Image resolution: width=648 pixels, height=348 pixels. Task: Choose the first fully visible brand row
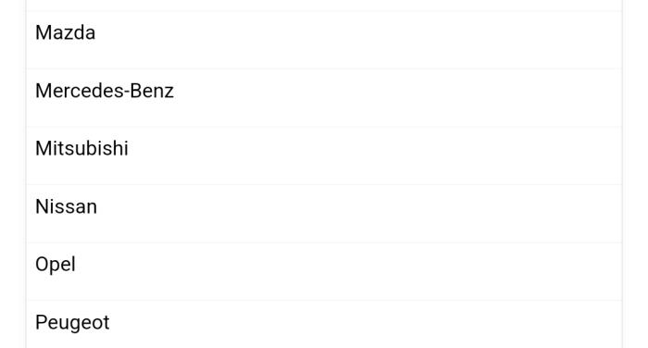point(324,40)
